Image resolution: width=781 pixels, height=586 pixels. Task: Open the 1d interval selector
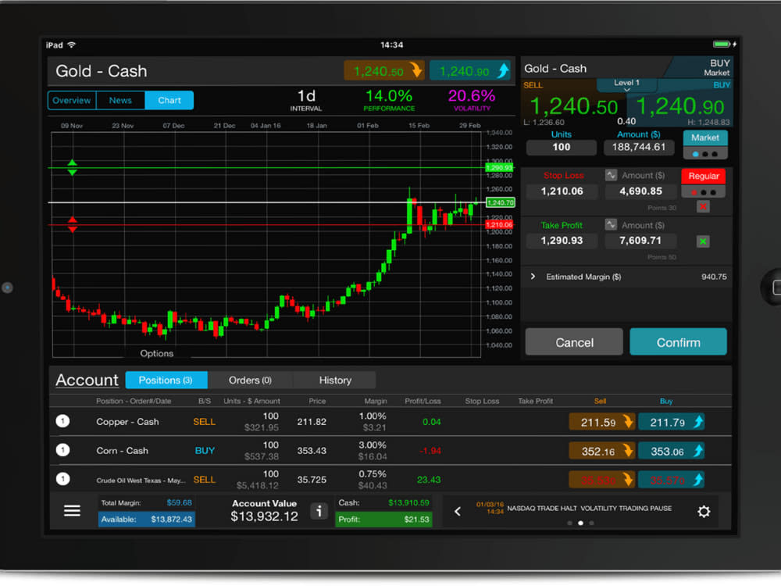[305, 99]
